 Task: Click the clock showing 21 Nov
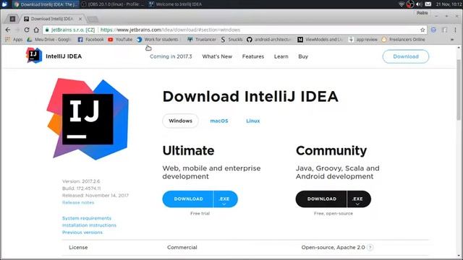point(449,4)
